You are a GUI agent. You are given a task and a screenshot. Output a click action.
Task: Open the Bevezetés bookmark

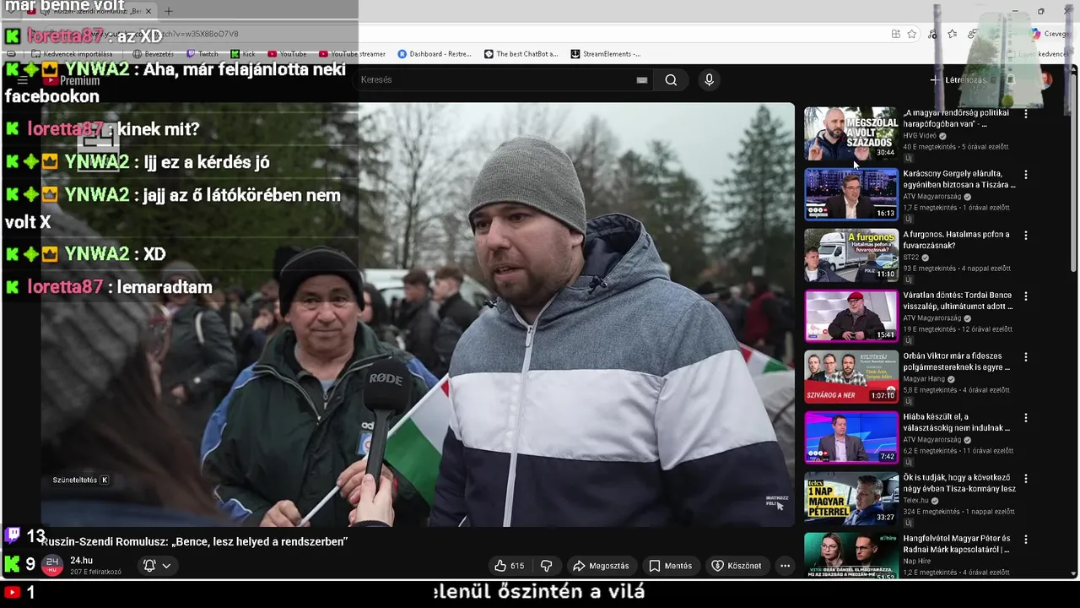[154, 54]
